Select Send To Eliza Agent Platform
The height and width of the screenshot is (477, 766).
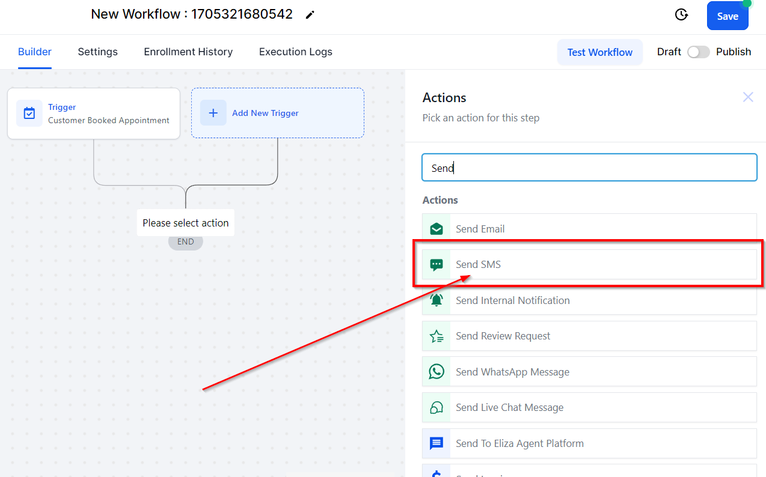tap(589, 443)
